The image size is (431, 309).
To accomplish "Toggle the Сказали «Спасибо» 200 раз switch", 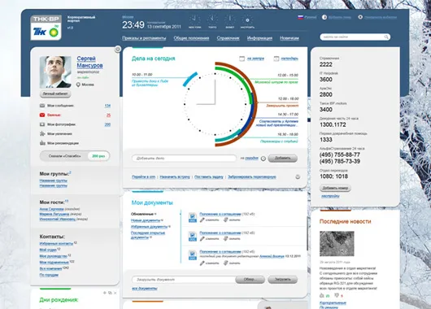I will 75,156.
